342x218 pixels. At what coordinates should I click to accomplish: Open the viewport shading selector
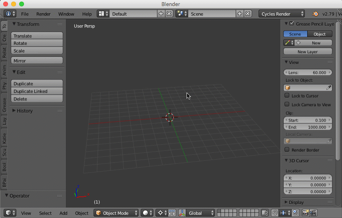tap(147, 213)
